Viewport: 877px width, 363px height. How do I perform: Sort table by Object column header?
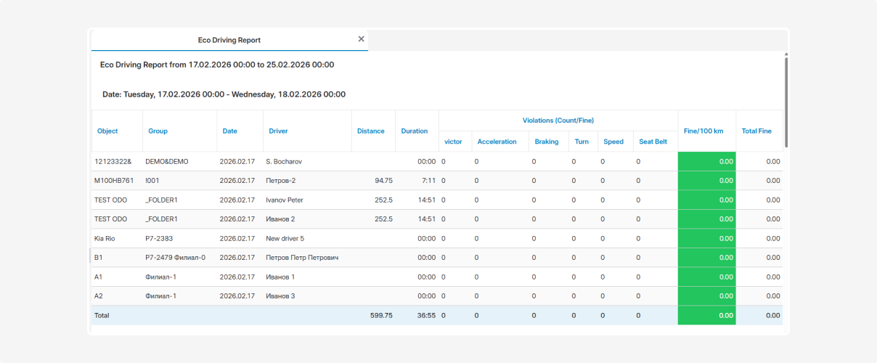[107, 131]
